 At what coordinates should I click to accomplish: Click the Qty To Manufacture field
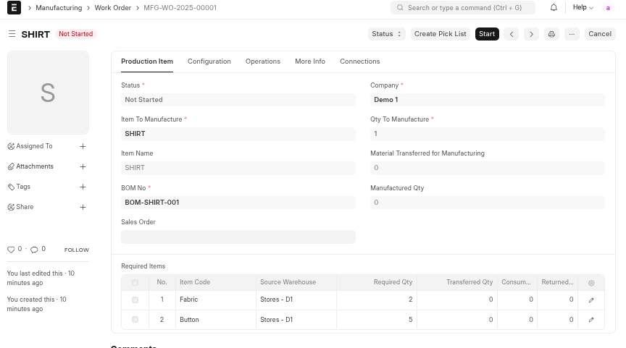(488, 134)
